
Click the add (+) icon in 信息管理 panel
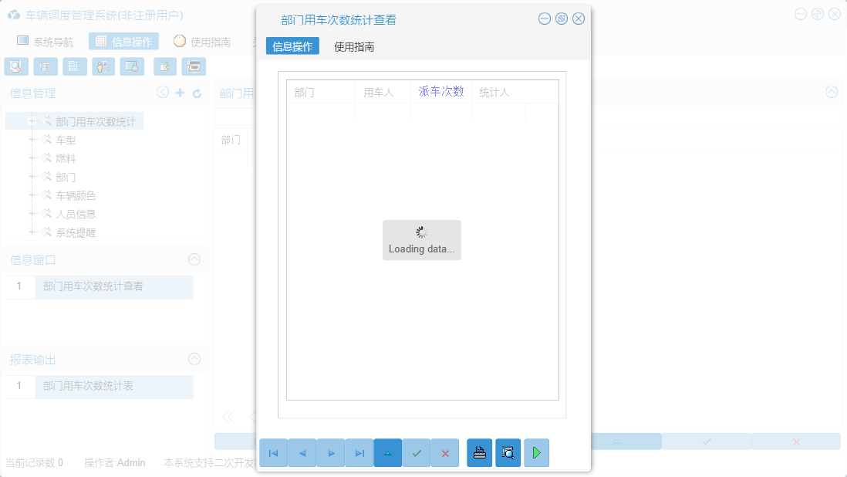pos(179,92)
